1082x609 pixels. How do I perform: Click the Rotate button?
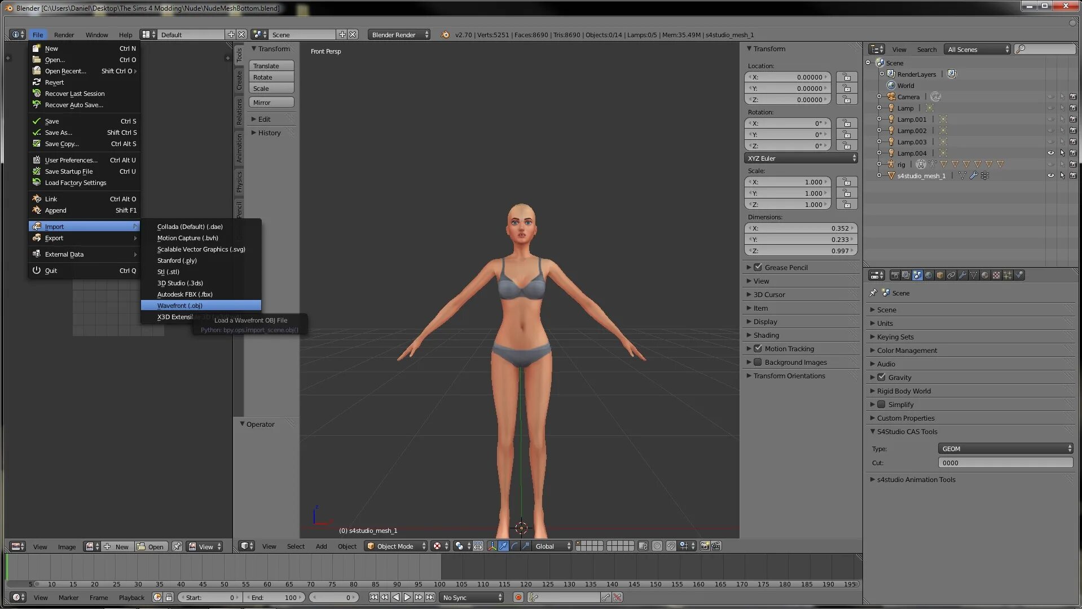[271, 77]
